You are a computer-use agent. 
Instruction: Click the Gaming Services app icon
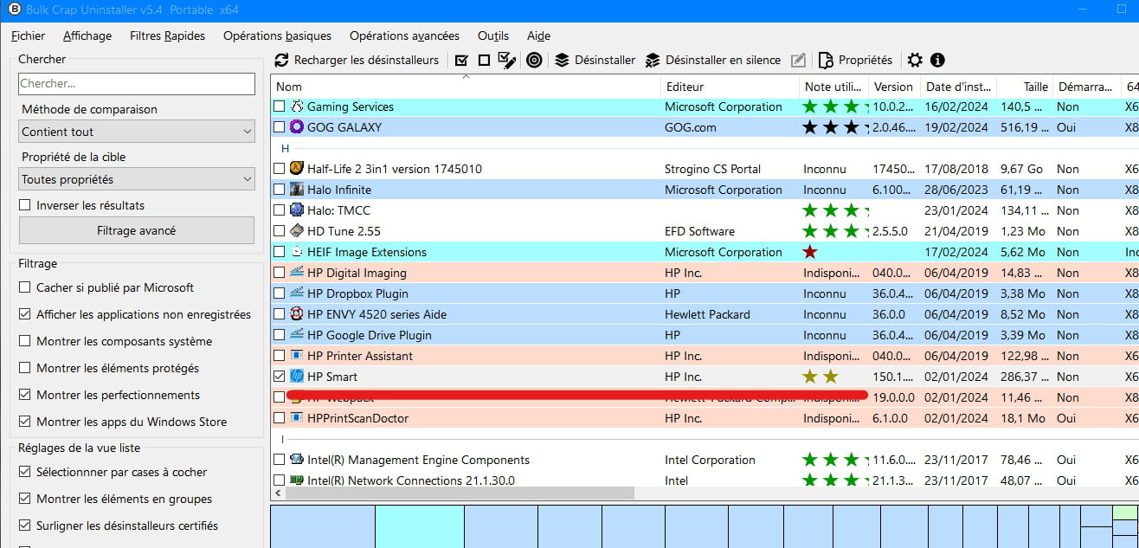coord(297,106)
